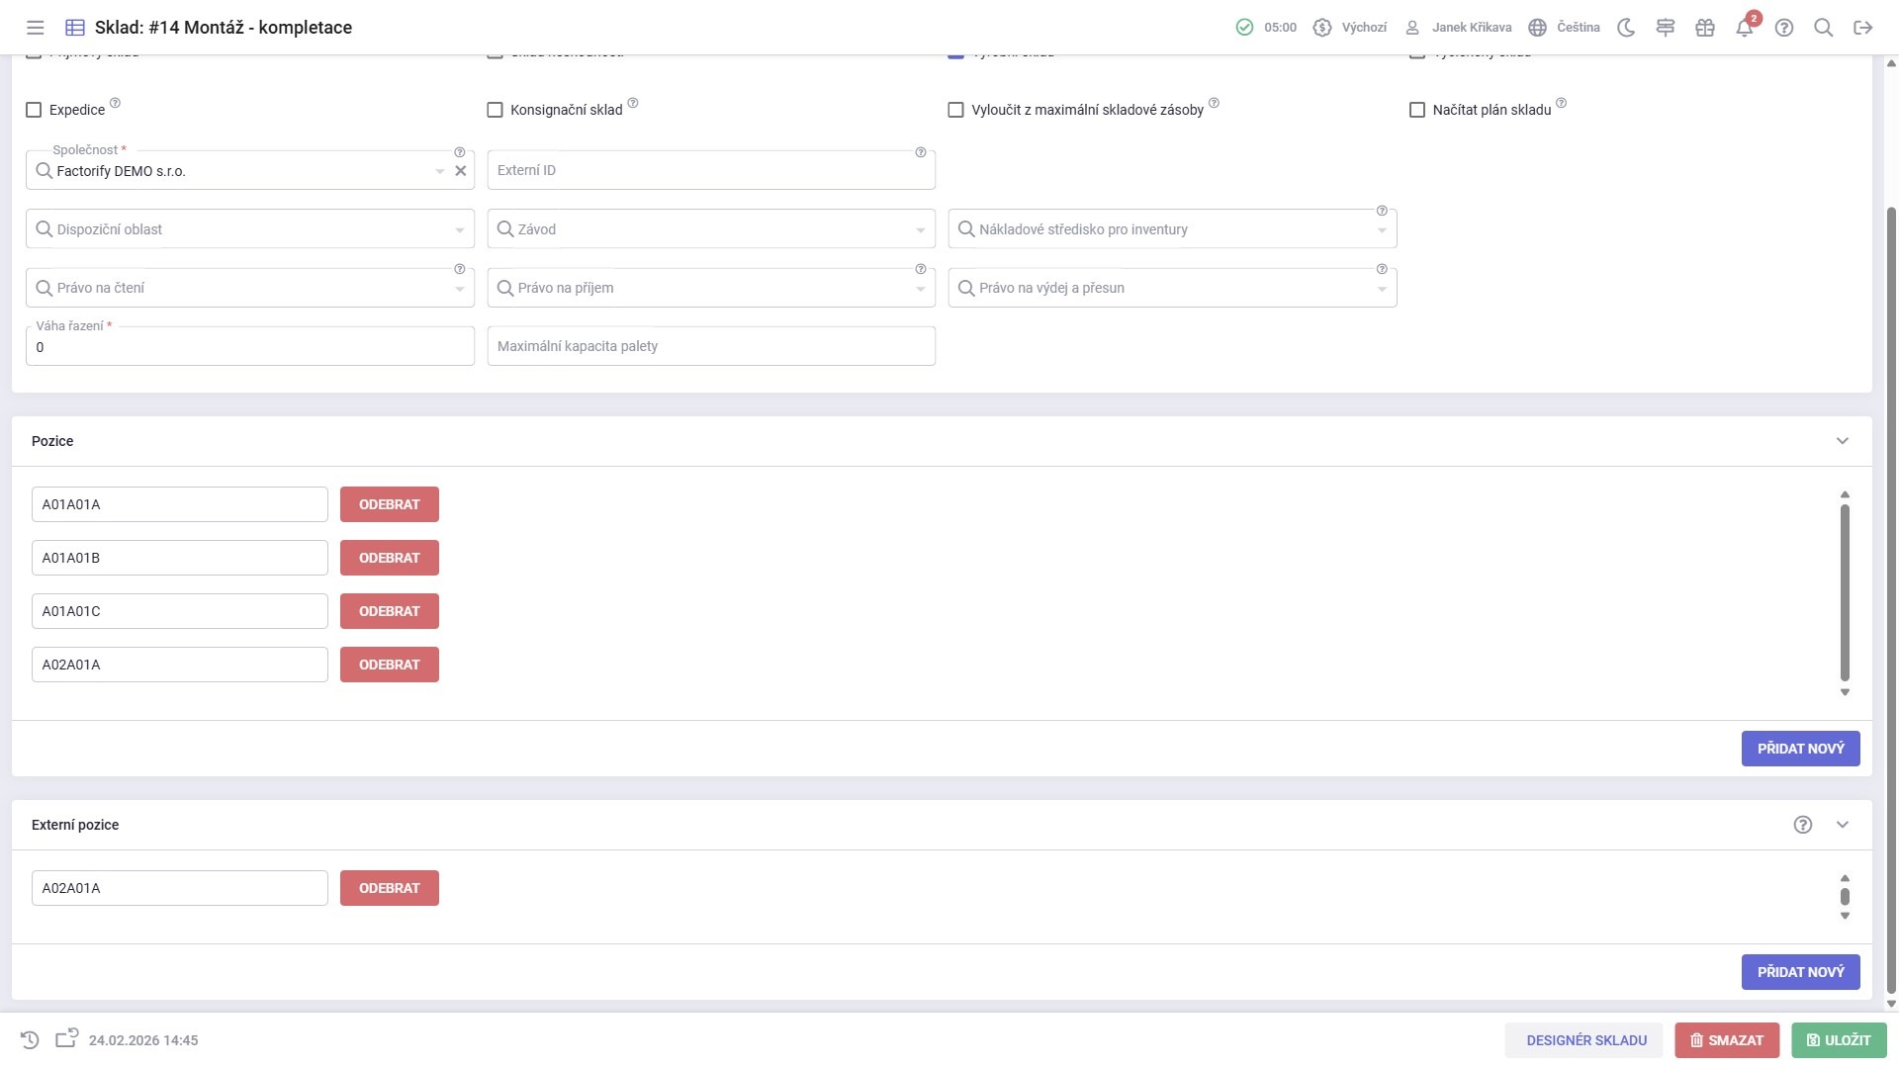Collapse the Pozice section chevron

point(1843,441)
